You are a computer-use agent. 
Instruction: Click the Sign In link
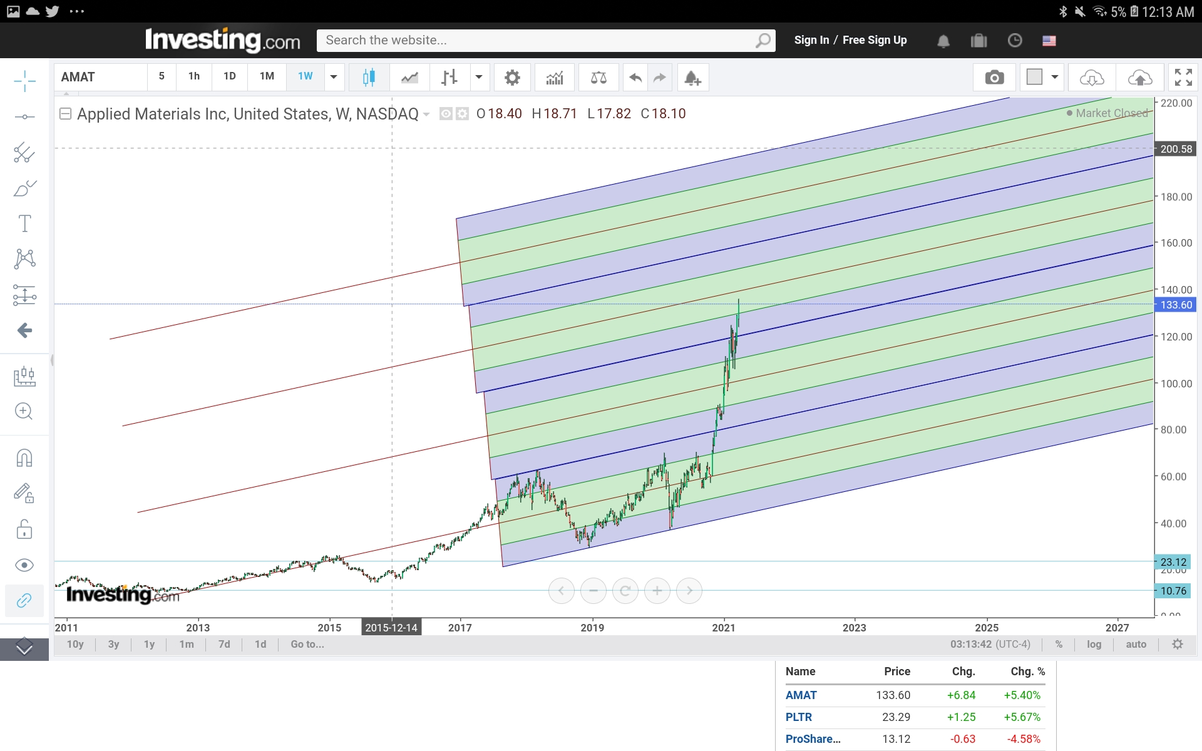(x=811, y=40)
